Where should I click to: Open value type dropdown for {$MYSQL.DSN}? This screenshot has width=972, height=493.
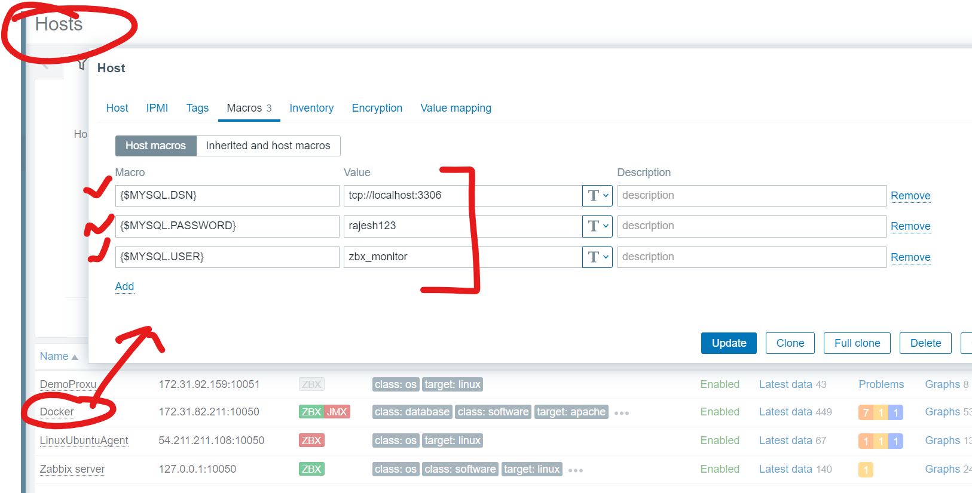(597, 195)
